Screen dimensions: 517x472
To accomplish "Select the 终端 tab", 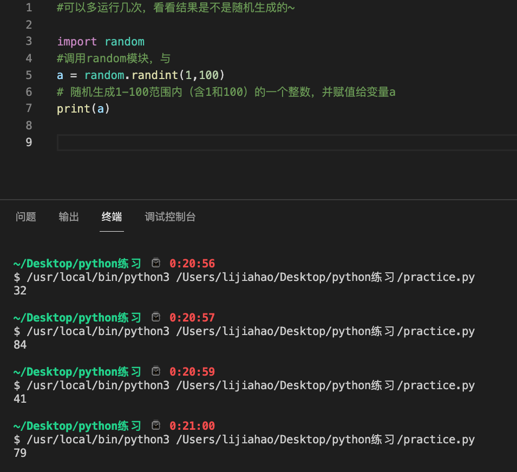I will tap(112, 217).
